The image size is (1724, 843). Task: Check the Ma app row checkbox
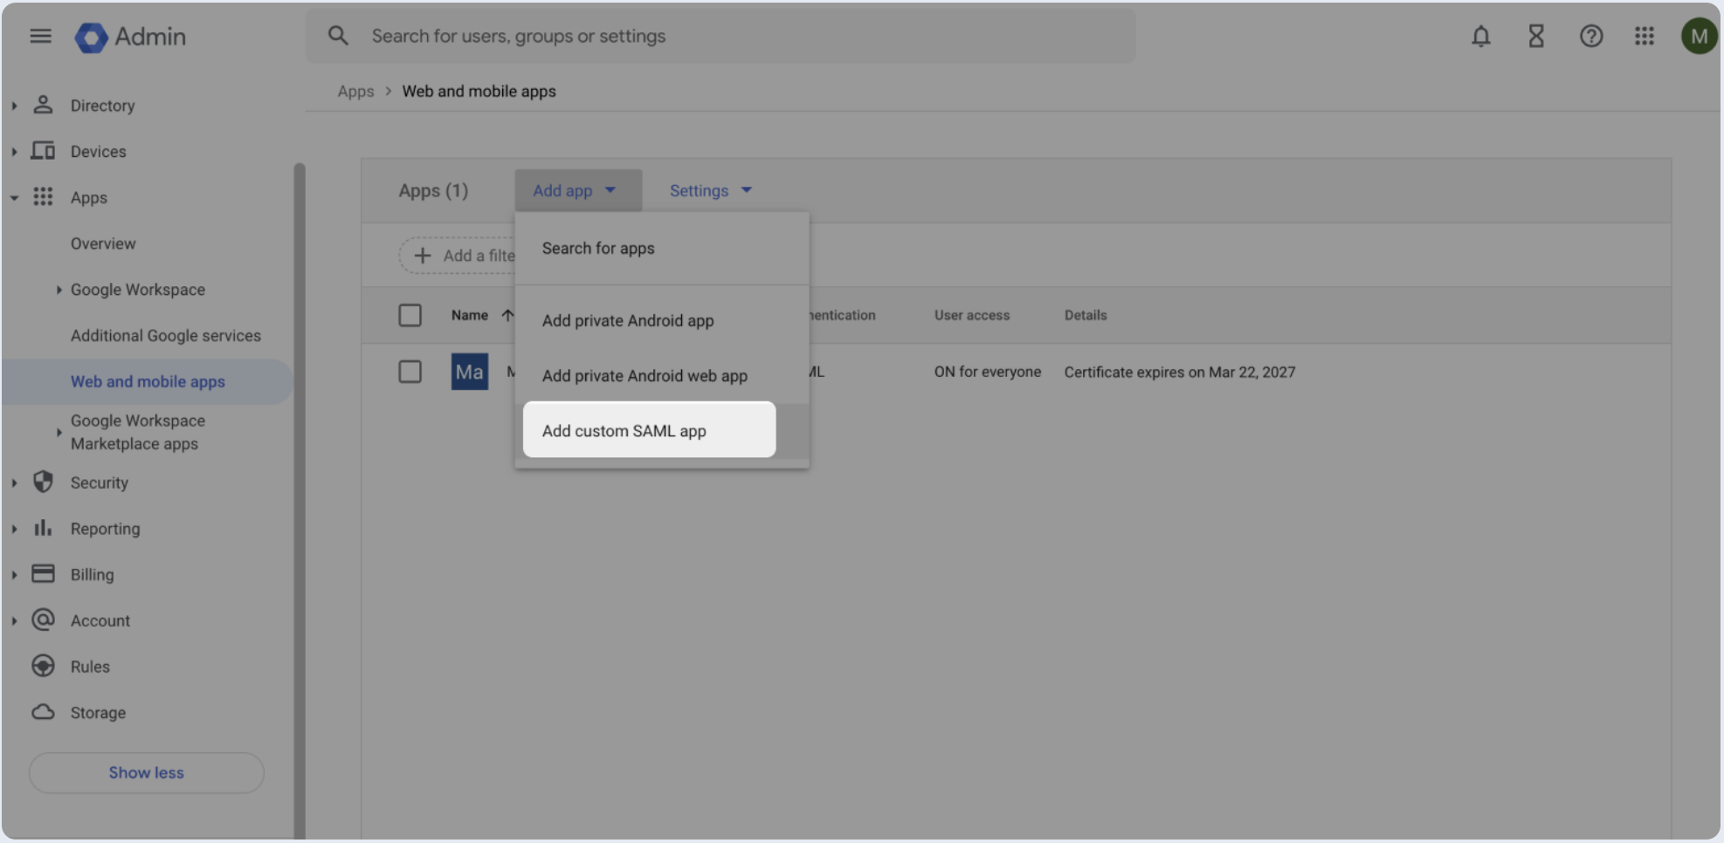pyautogui.click(x=410, y=372)
